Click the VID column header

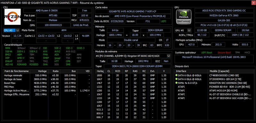click(84, 71)
